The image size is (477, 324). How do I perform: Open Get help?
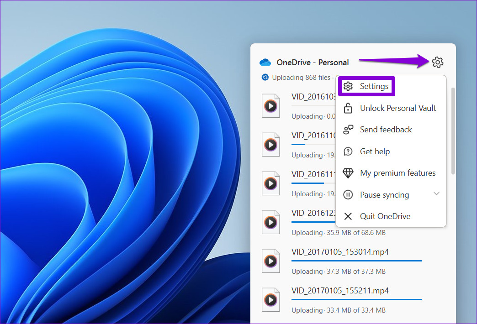375,151
